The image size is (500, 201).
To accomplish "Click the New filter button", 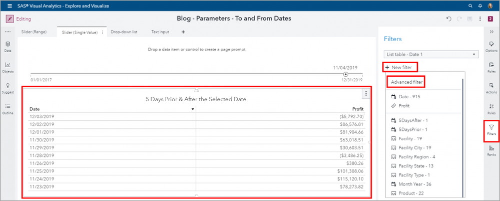I will (x=400, y=67).
